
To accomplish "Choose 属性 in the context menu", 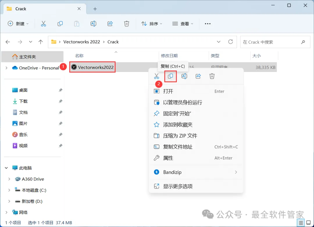I will click(x=196, y=158).
